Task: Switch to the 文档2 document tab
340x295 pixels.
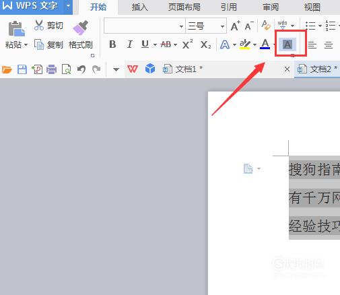Action: pos(317,69)
